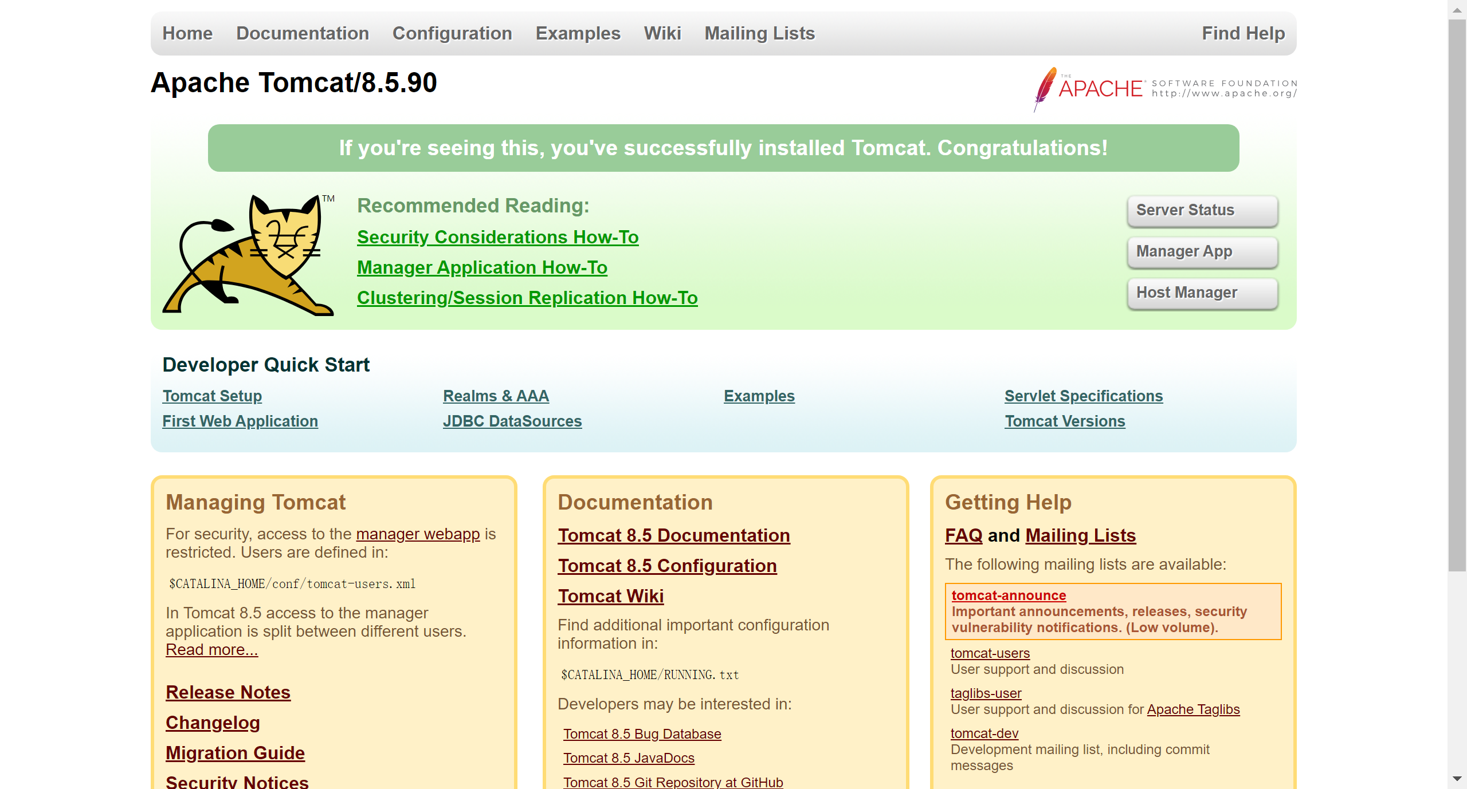Open First Web Application link

click(240, 421)
